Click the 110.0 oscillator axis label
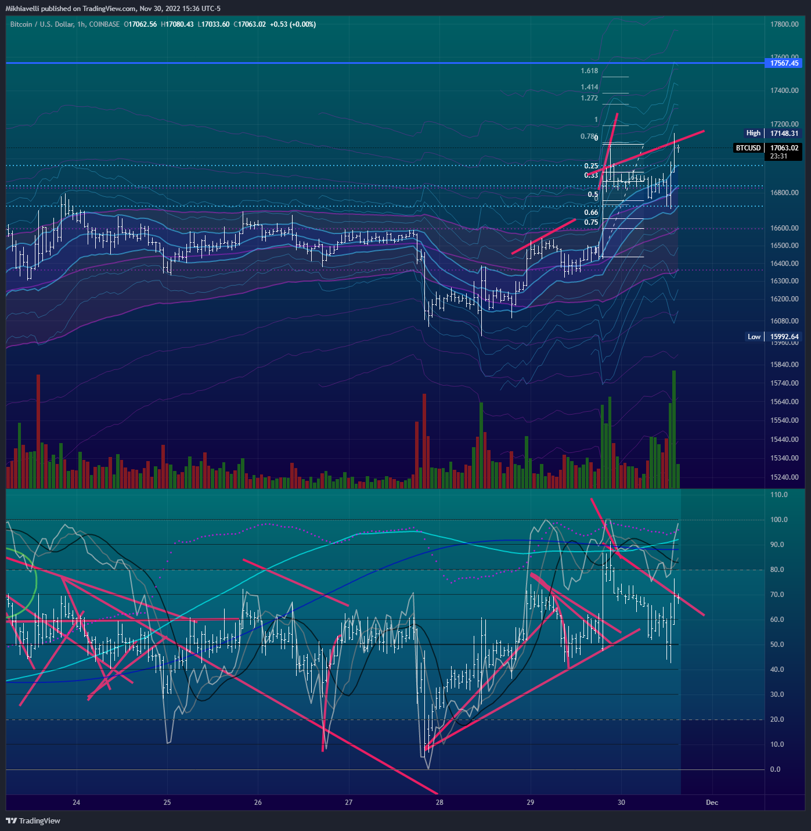Viewport: 811px width, 831px height. point(778,495)
